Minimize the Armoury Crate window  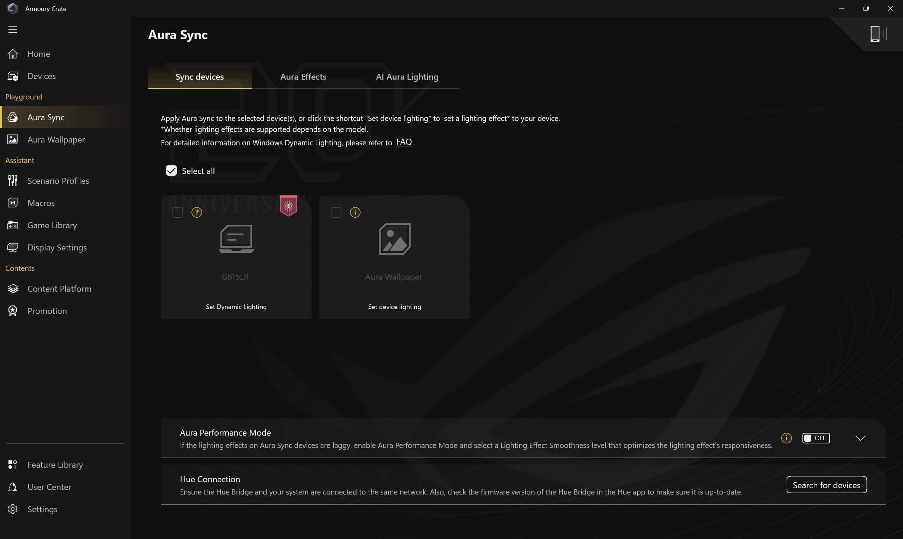(x=842, y=8)
